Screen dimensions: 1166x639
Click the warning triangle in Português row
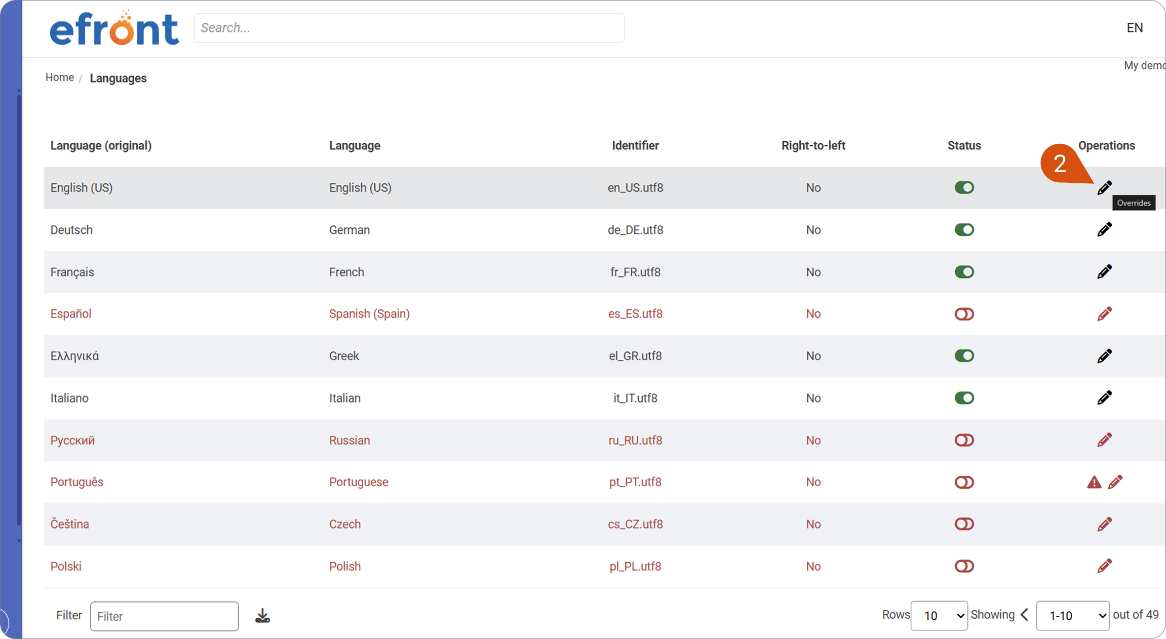(1094, 482)
